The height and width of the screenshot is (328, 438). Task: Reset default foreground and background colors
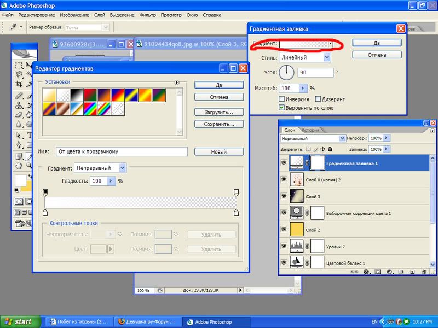[x=17, y=190]
